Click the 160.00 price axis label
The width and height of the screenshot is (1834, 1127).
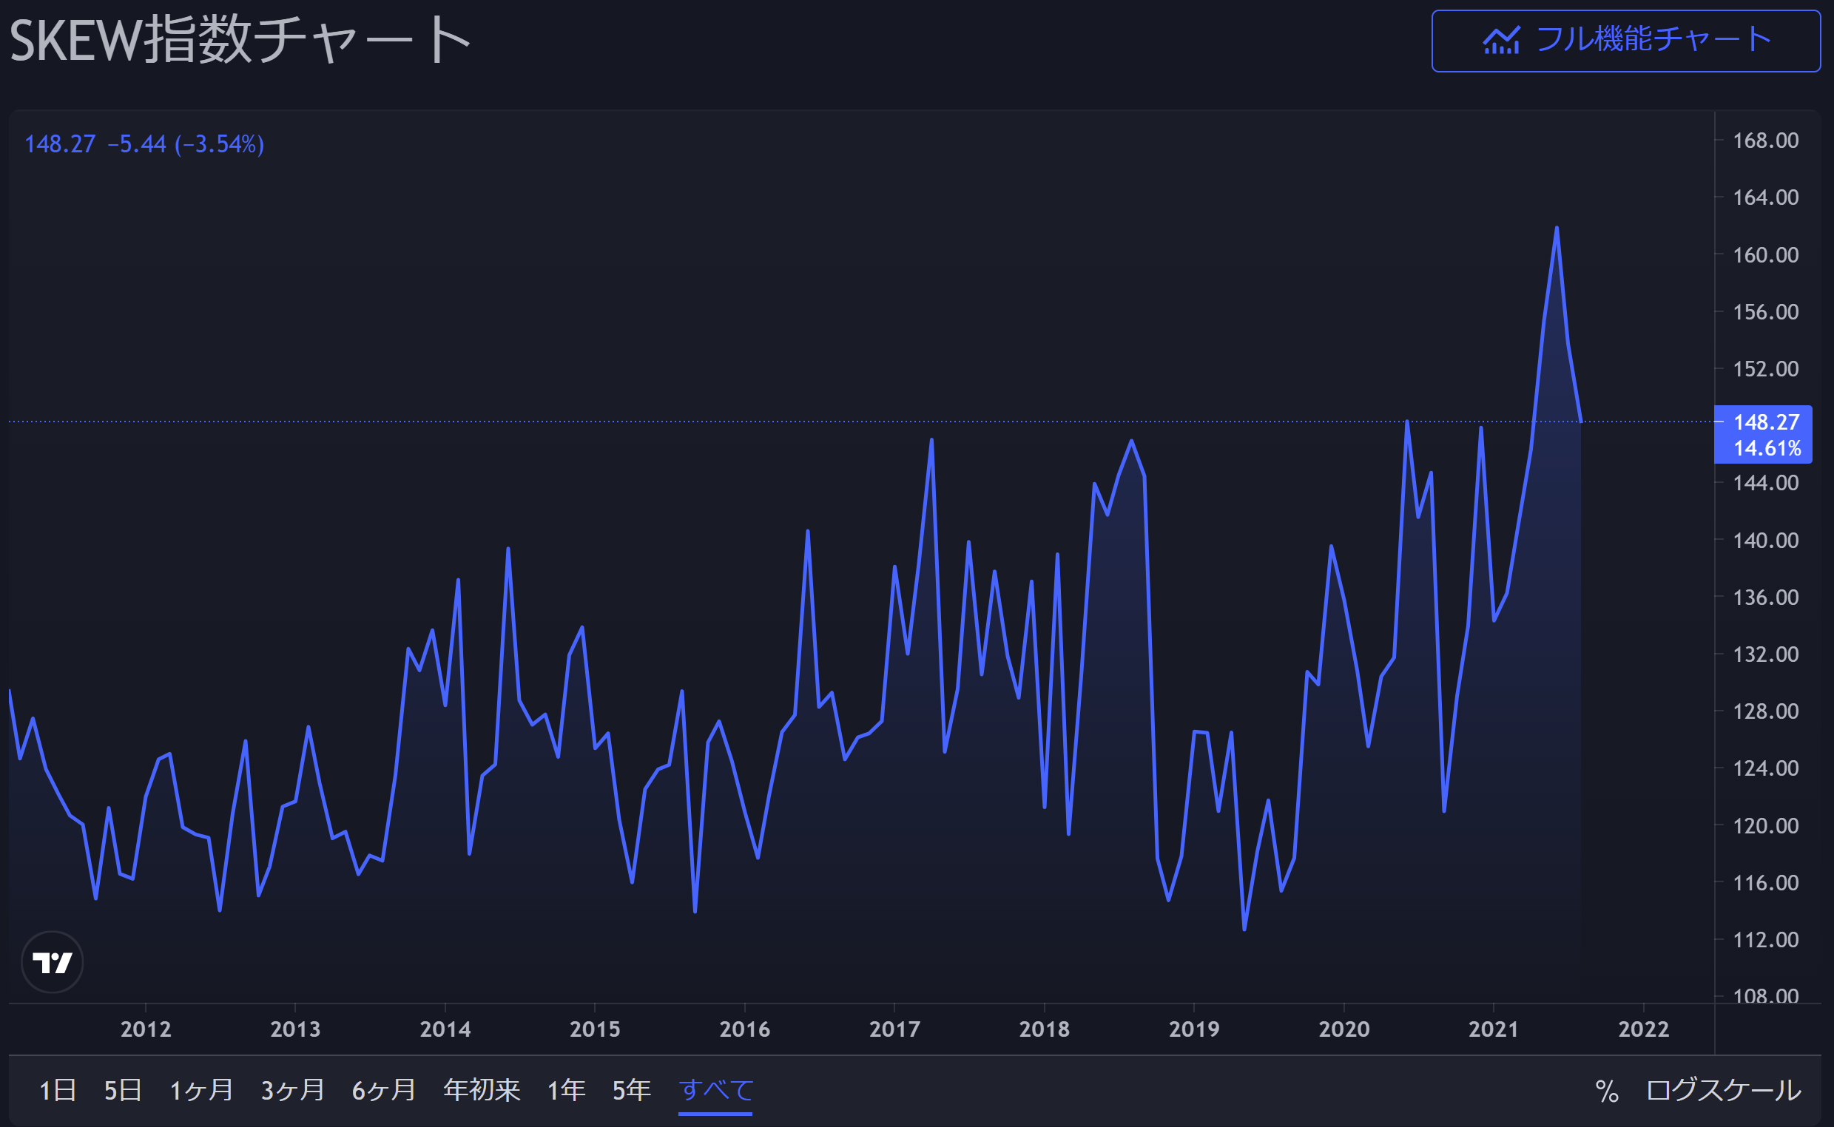pos(1765,255)
